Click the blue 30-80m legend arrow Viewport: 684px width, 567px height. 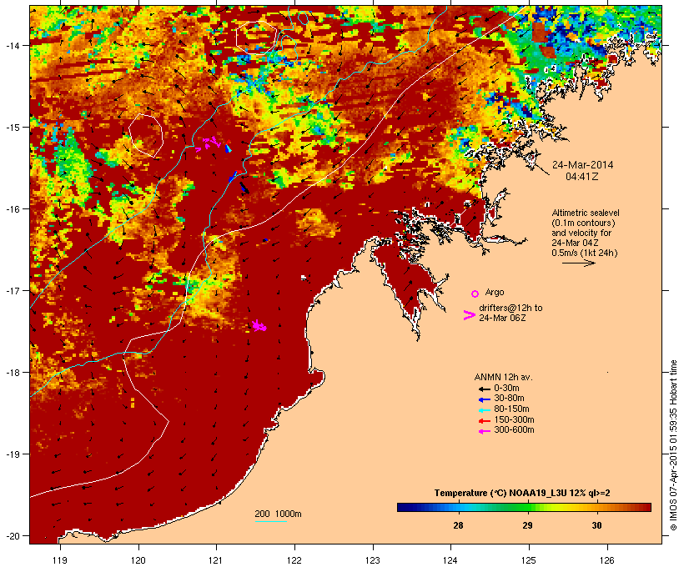(484, 399)
